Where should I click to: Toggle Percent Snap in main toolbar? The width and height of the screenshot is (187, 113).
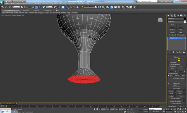tap(74, 7)
